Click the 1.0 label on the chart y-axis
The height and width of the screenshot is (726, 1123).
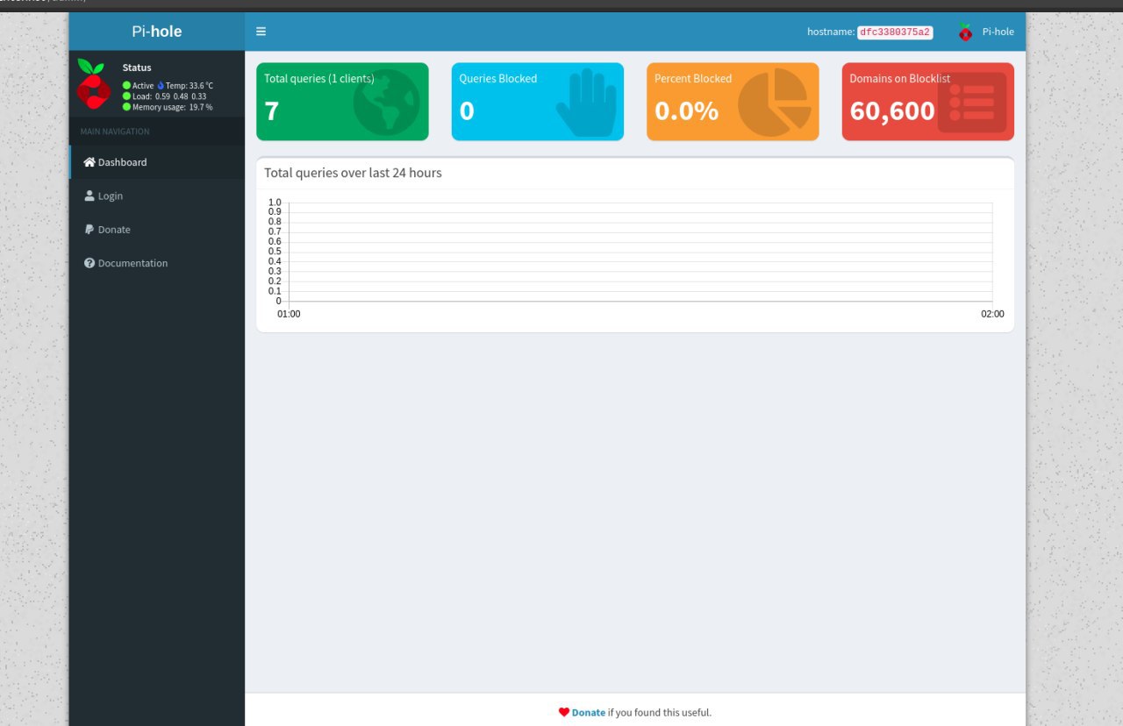pos(275,203)
